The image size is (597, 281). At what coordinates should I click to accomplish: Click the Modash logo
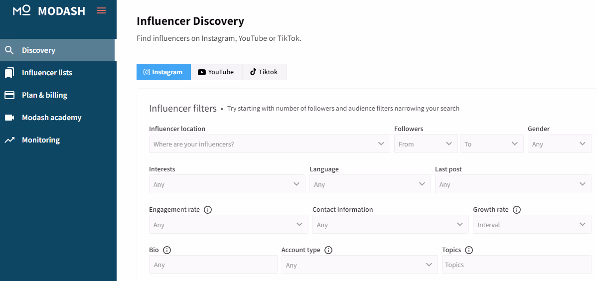point(49,10)
